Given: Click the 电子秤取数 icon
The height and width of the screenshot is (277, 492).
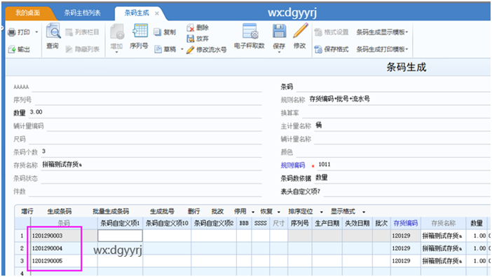Looking at the screenshot, I should point(250,32).
